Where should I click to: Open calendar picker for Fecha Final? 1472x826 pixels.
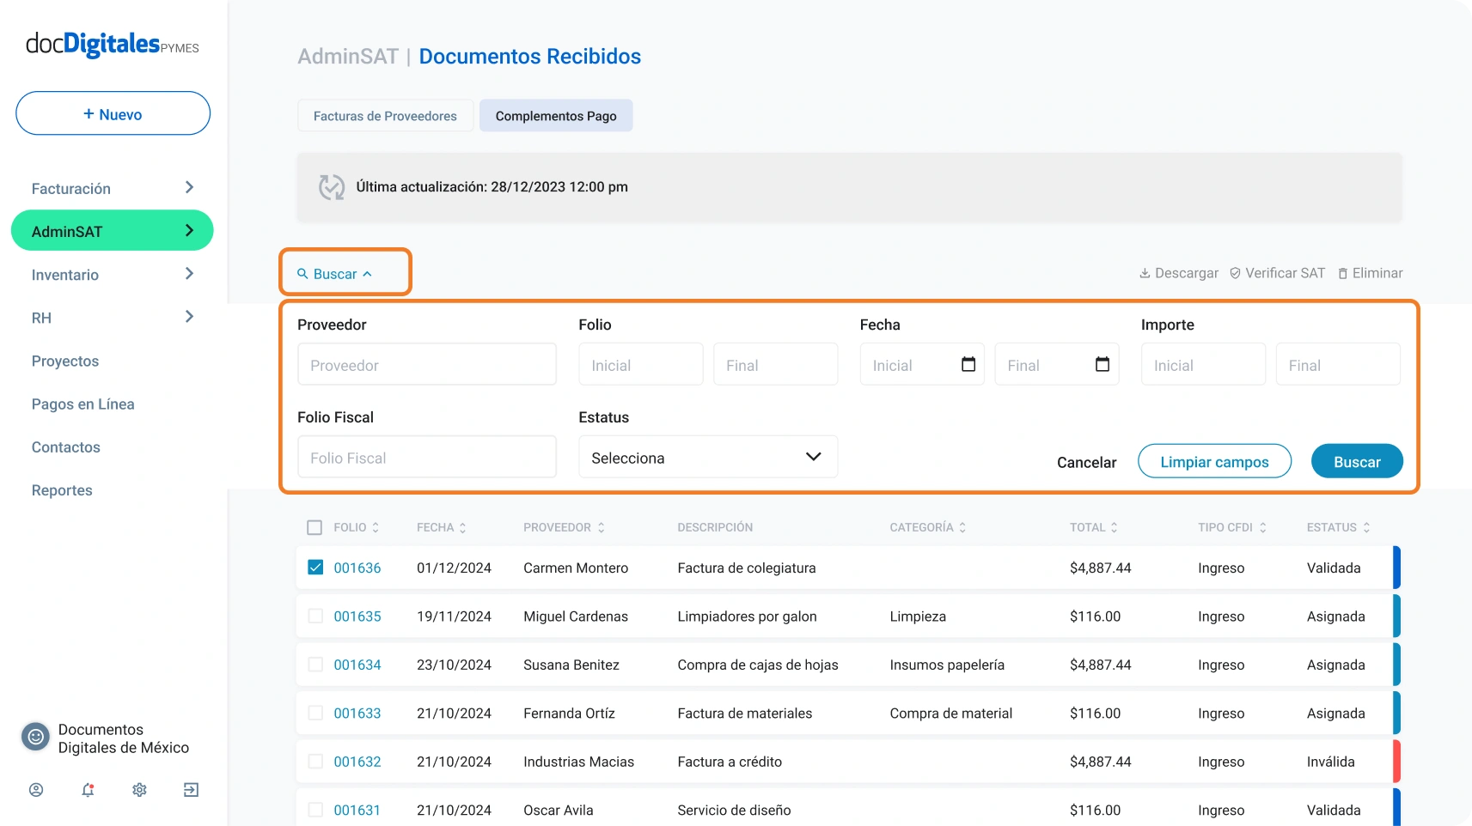[x=1102, y=364]
